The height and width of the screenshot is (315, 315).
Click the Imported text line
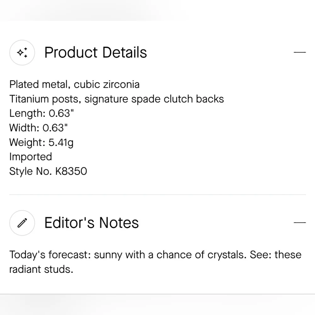pos(31,157)
